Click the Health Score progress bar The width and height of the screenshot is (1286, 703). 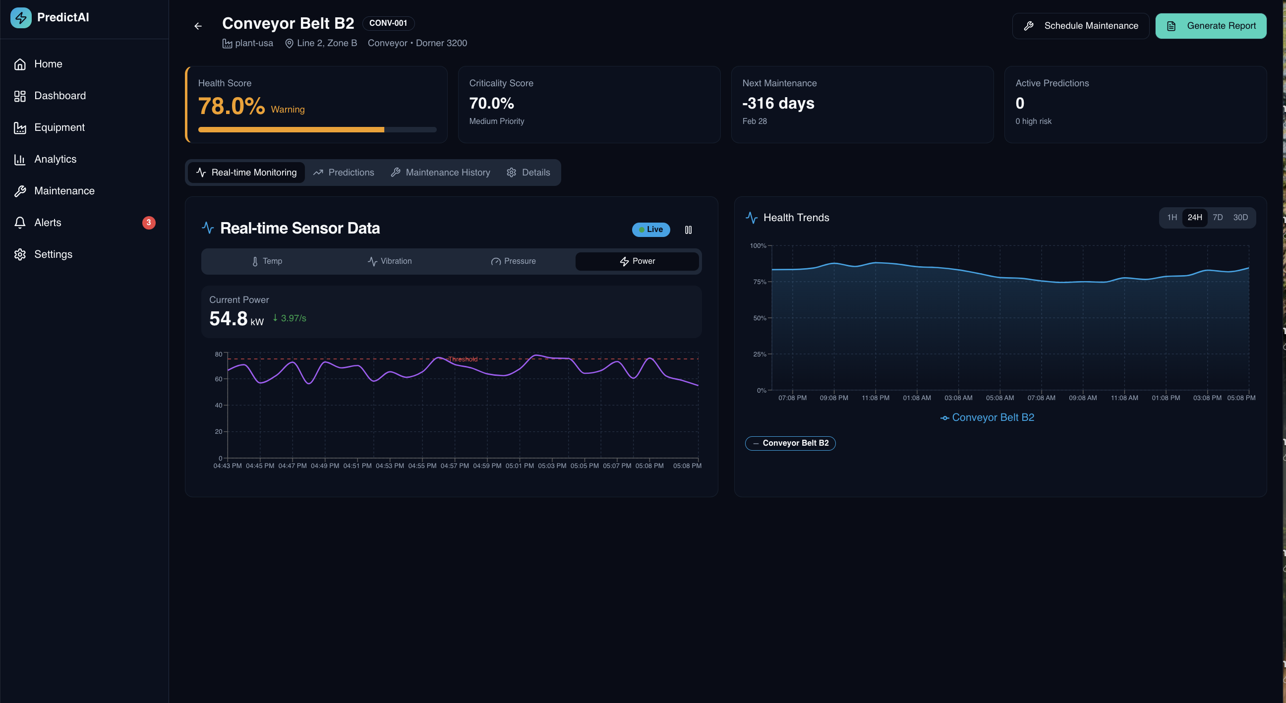tap(317, 130)
